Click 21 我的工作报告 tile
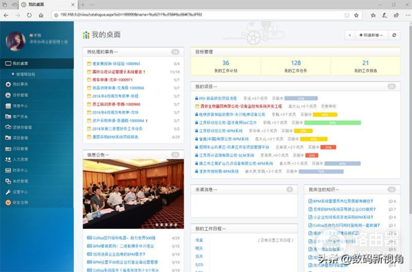 [x=365, y=66]
